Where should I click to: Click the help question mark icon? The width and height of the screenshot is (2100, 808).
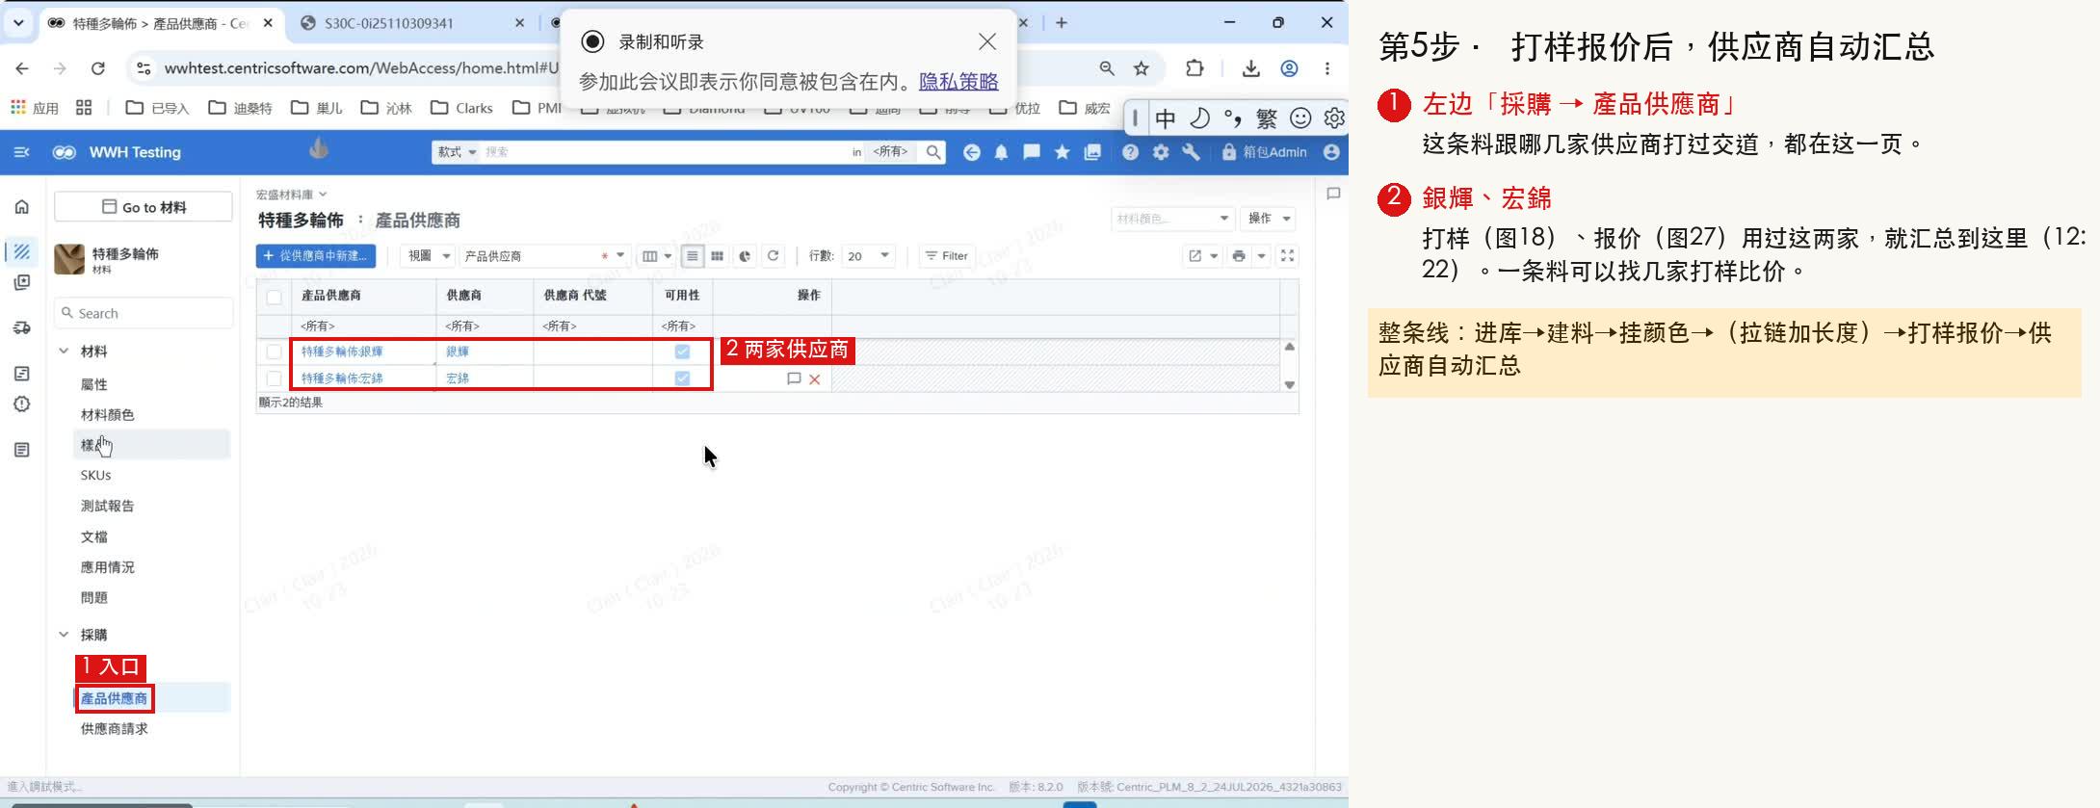point(1130,152)
